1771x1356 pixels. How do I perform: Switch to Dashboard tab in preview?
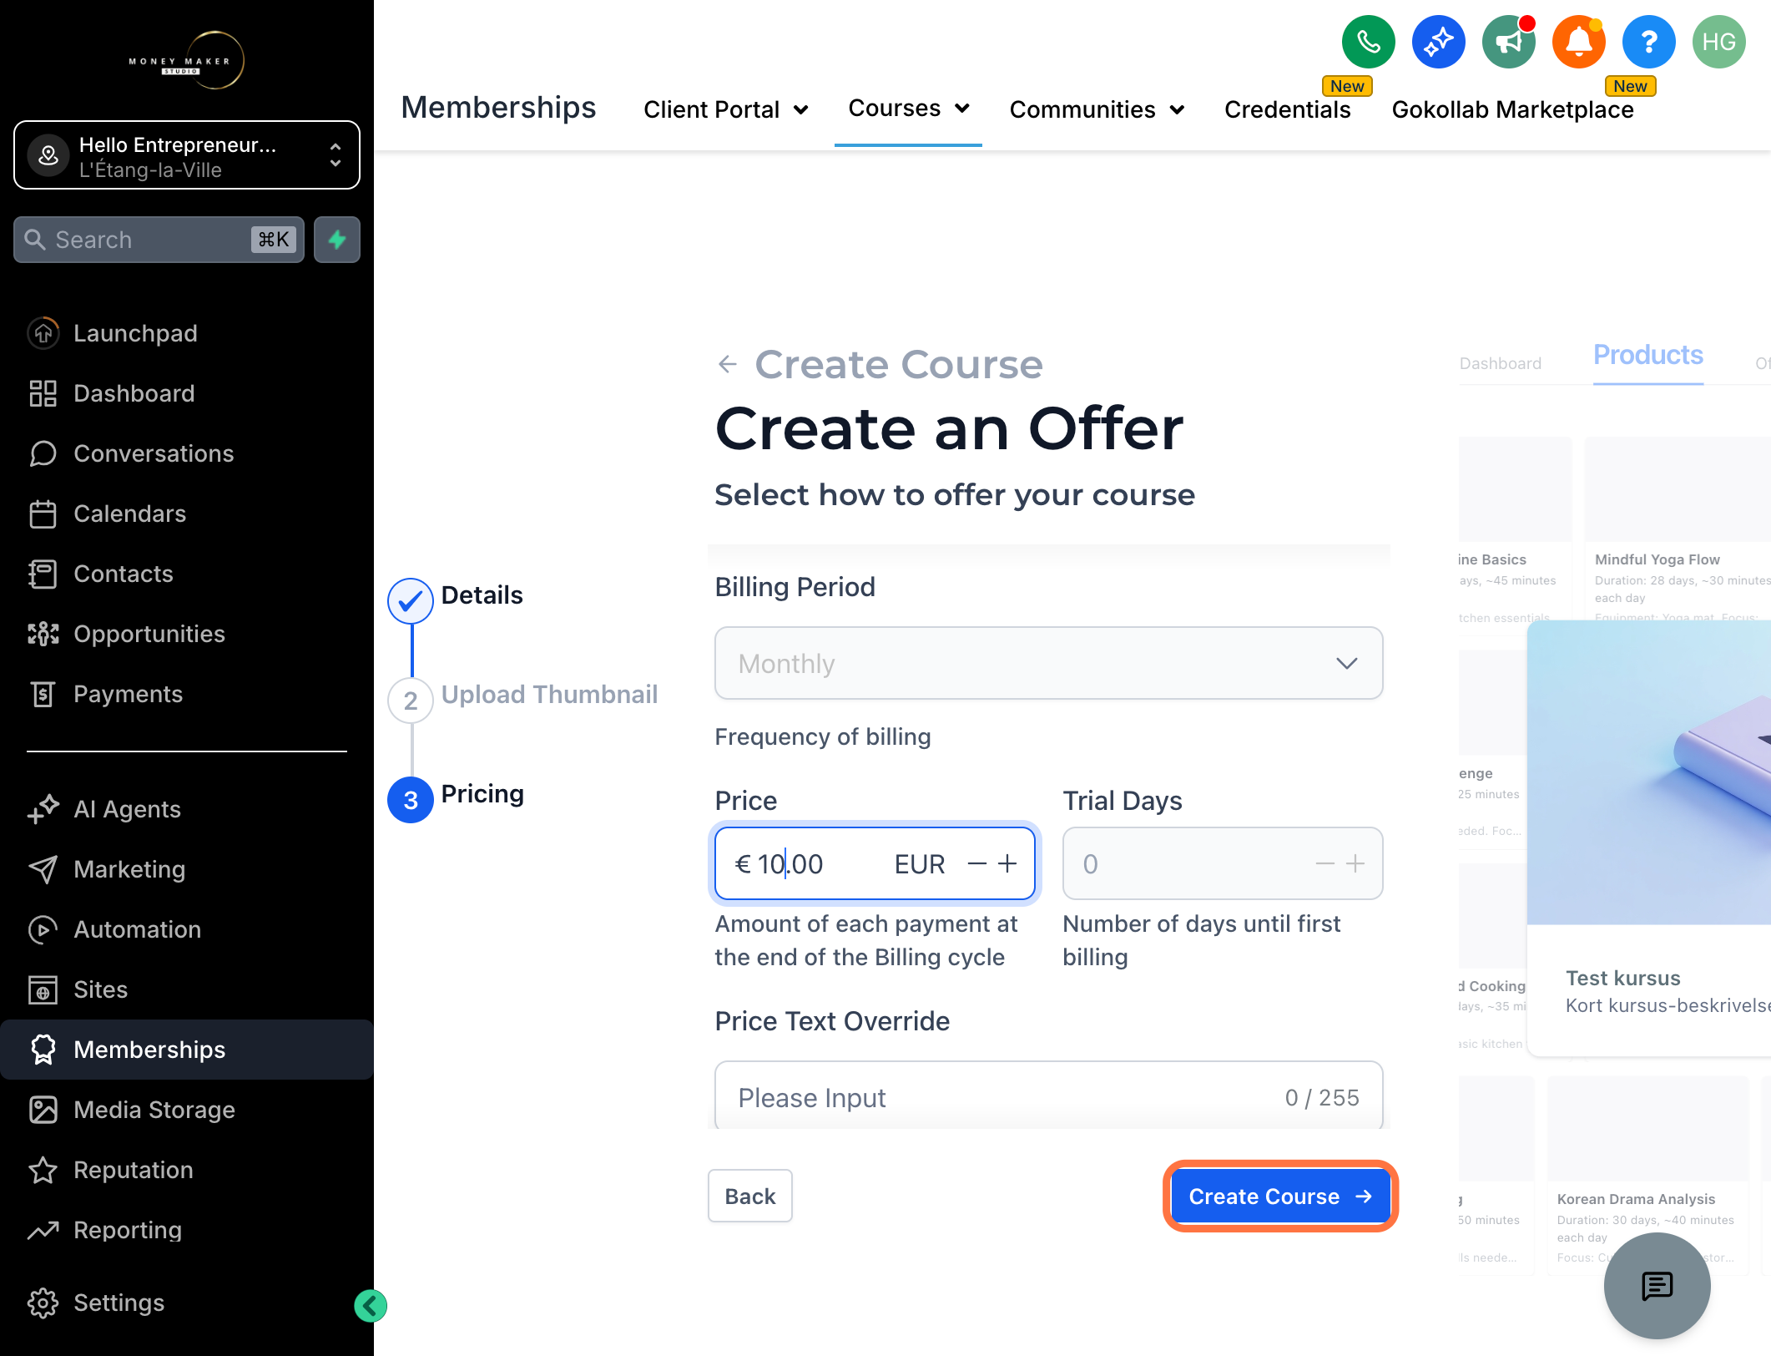1500,363
